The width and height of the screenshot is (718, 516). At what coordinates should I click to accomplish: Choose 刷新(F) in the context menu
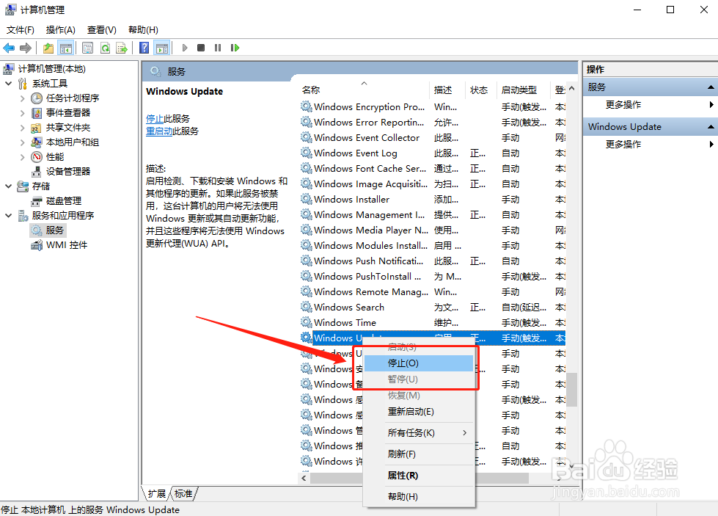pyautogui.click(x=419, y=454)
